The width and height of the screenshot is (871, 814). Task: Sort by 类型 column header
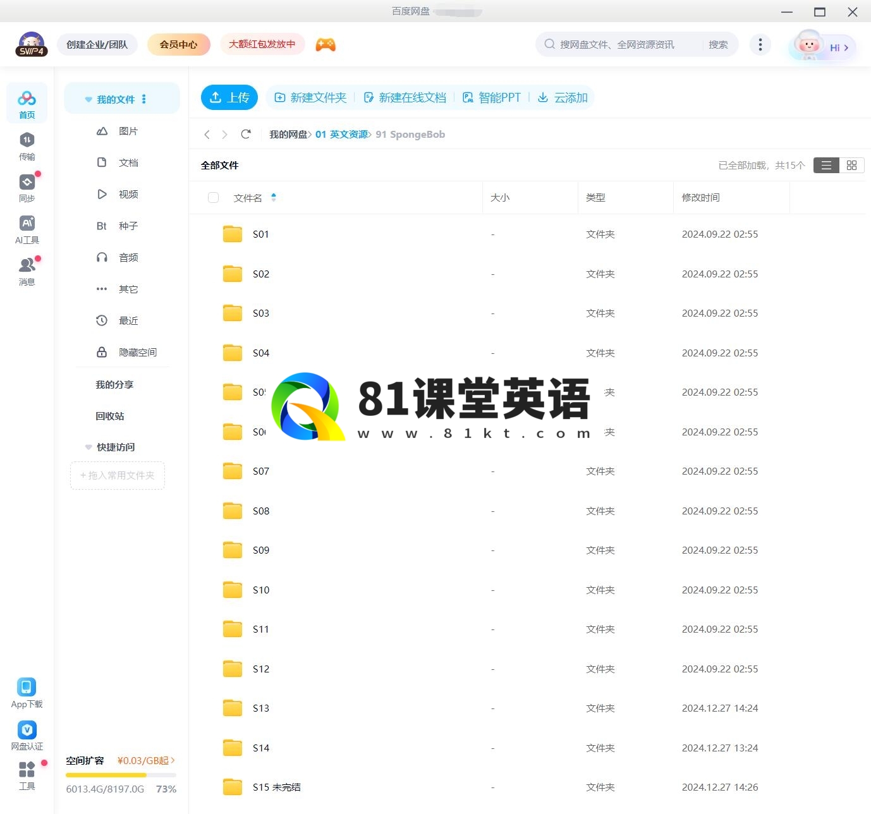[595, 197]
